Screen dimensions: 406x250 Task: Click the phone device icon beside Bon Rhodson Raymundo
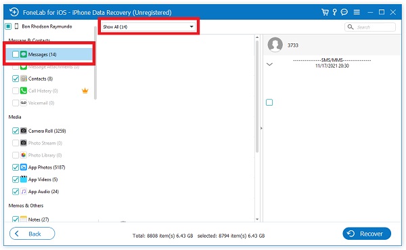click(16, 26)
